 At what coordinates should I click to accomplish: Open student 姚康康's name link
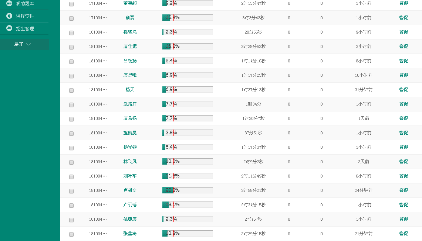(130, 219)
